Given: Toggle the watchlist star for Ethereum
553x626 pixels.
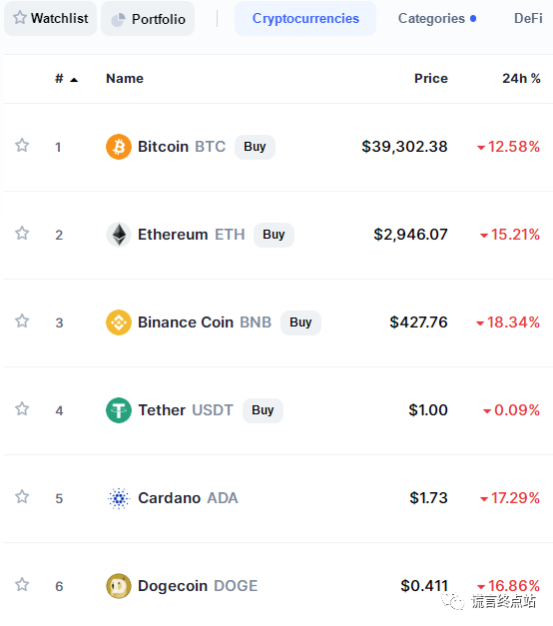Looking at the screenshot, I should (x=22, y=234).
